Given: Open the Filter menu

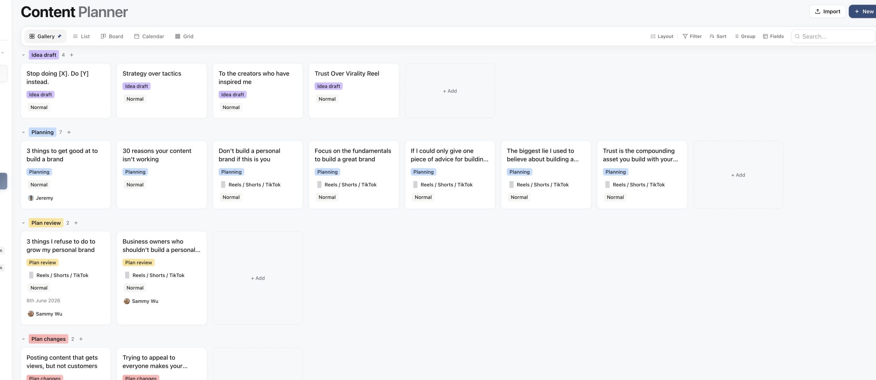Looking at the screenshot, I should [692, 36].
